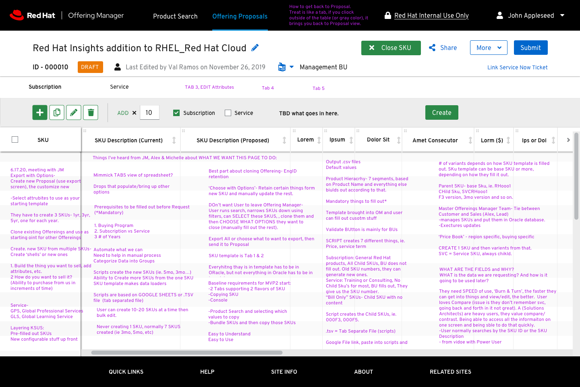Image resolution: width=580 pixels, height=387 pixels.
Task: Open the Link Service Now Ticket link
Action: click(517, 67)
